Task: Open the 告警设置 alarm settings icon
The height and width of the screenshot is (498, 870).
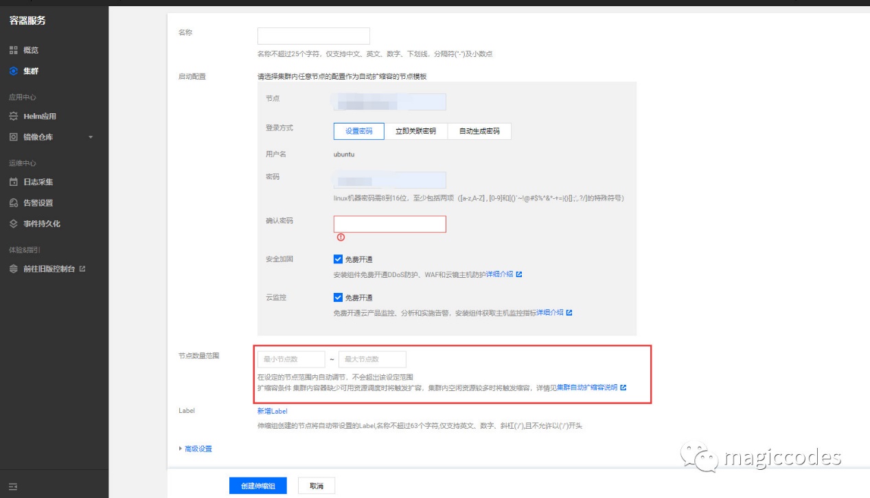Action: [x=13, y=202]
